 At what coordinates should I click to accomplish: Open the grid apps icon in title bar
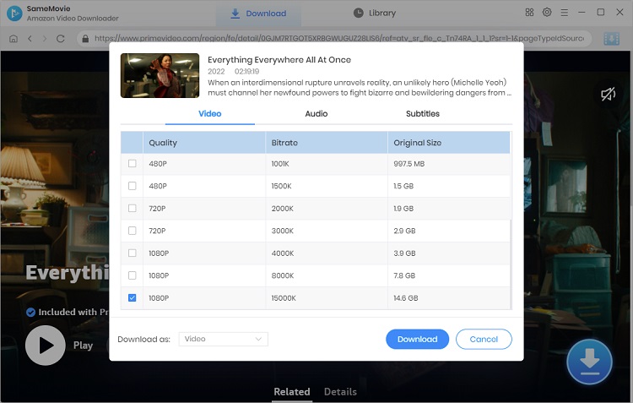pyautogui.click(x=529, y=13)
